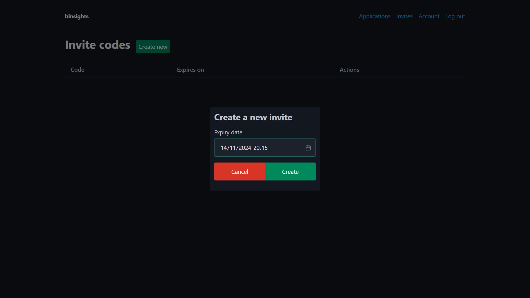Select the minutes value 15 in input
This screenshot has width=530, height=298.
click(265, 148)
